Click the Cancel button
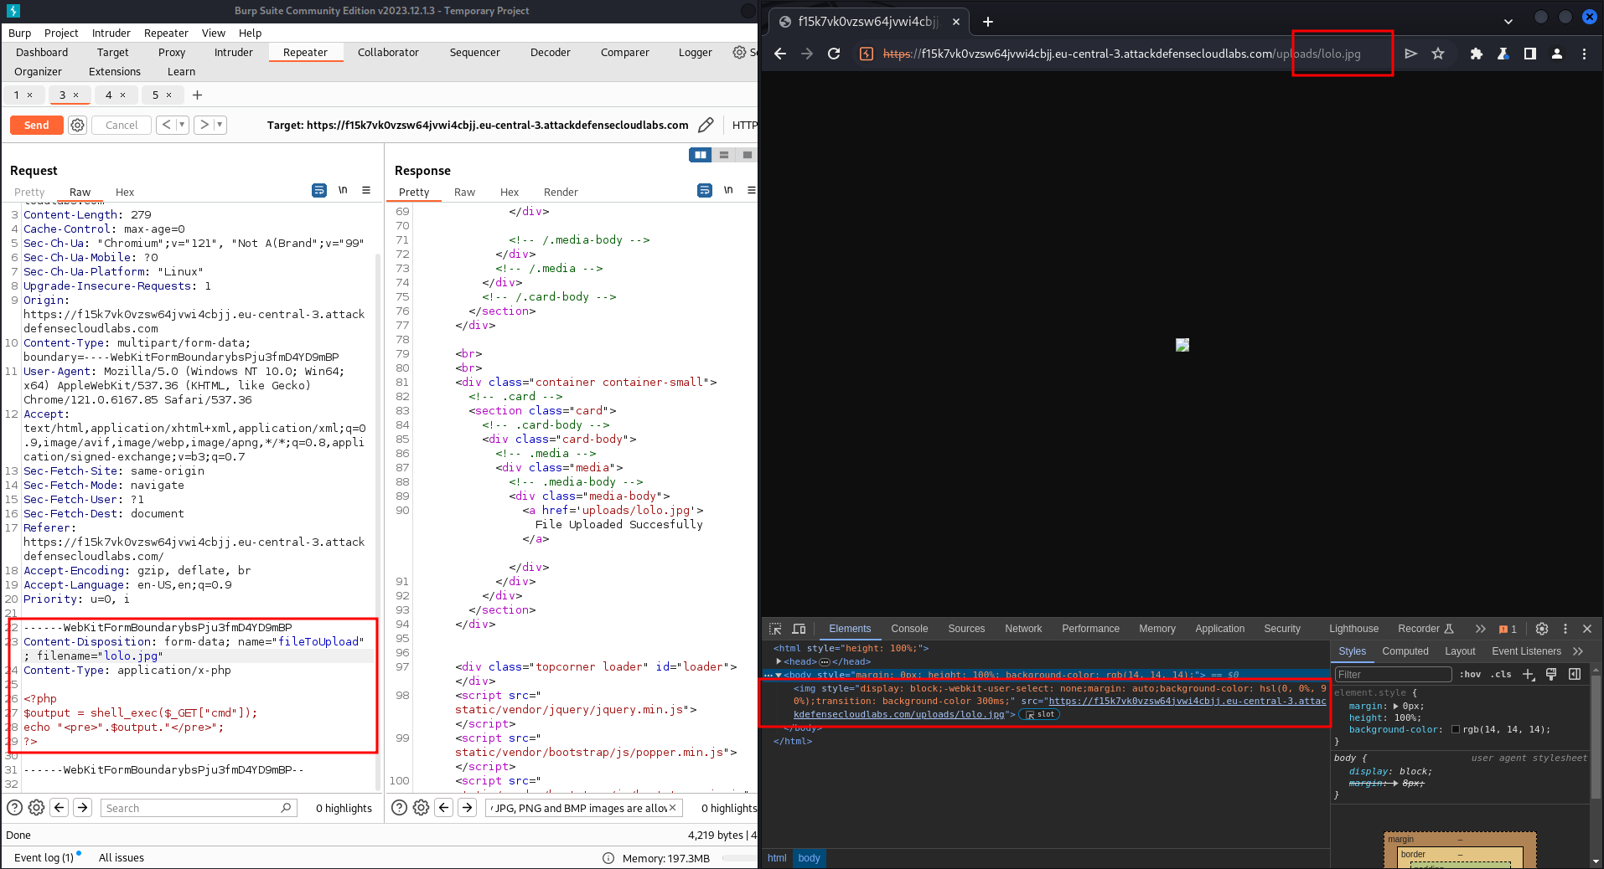The width and height of the screenshot is (1604, 869). (x=122, y=125)
